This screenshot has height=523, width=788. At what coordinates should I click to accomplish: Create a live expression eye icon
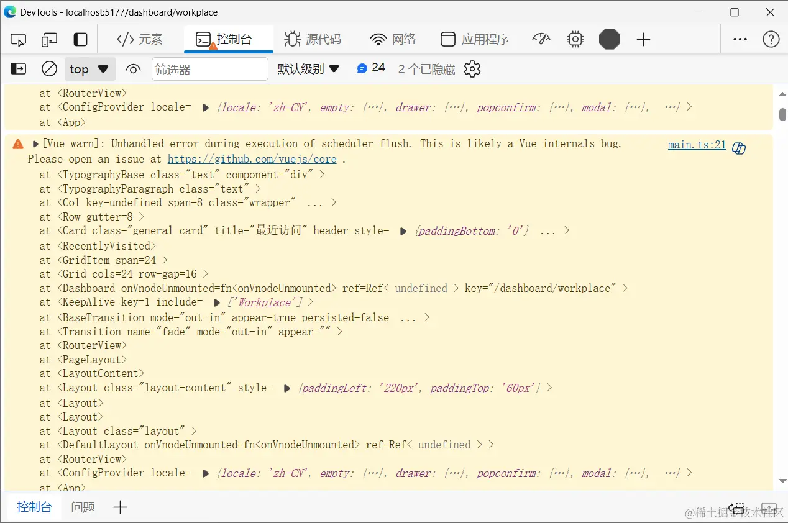(133, 69)
